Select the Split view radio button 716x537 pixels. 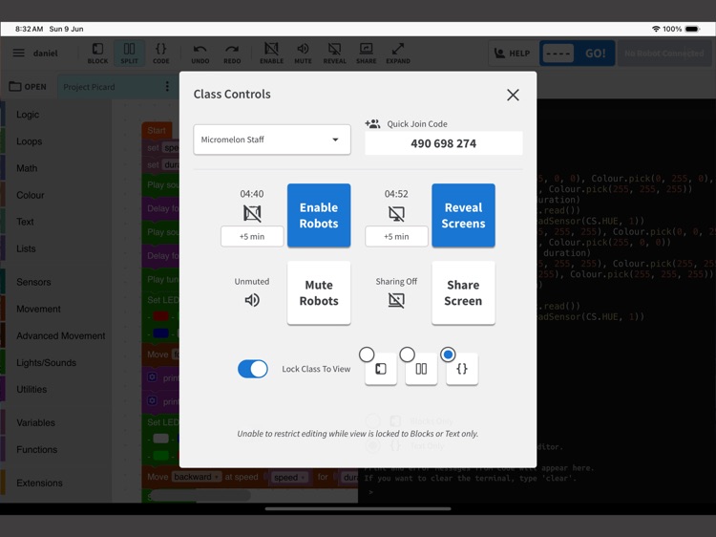pyautogui.click(x=408, y=354)
